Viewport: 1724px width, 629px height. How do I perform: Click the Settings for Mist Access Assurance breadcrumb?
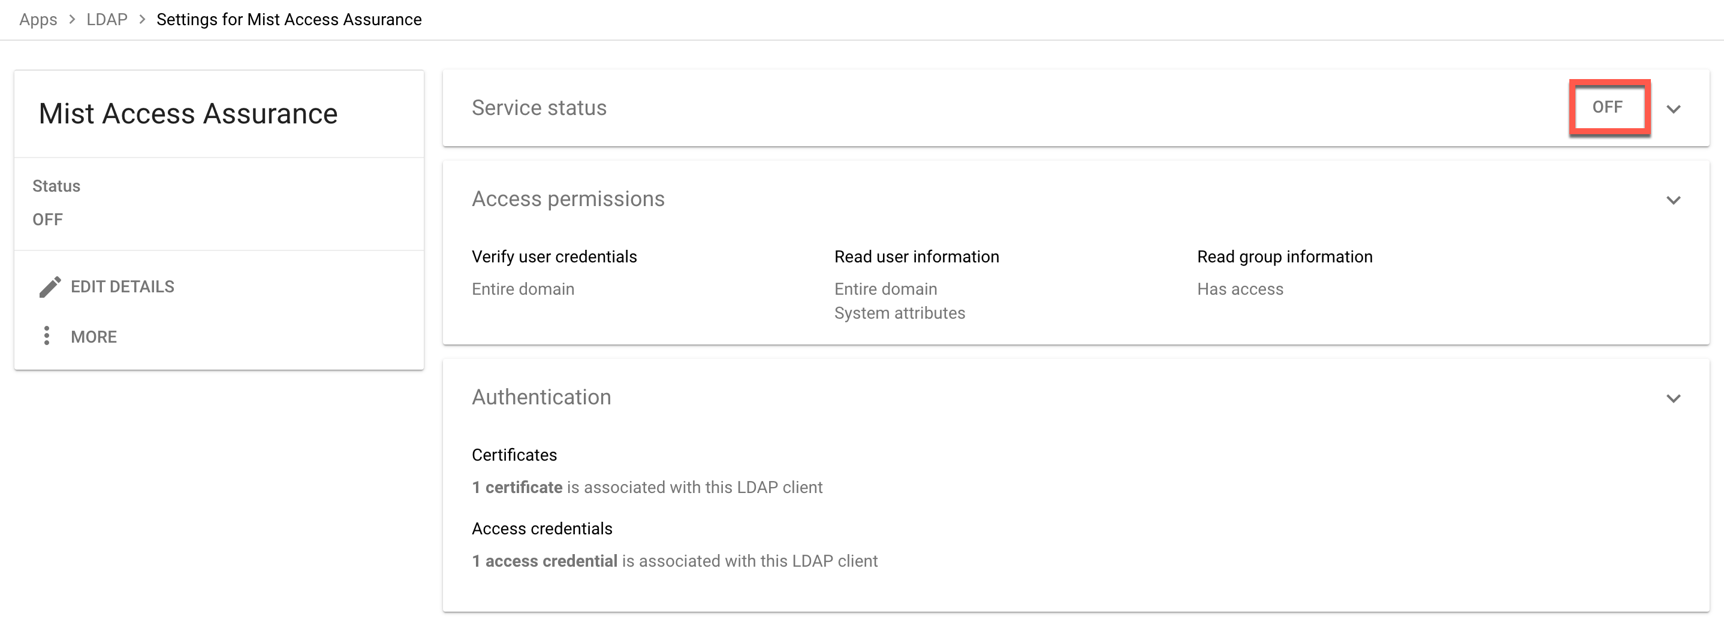(x=289, y=19)
